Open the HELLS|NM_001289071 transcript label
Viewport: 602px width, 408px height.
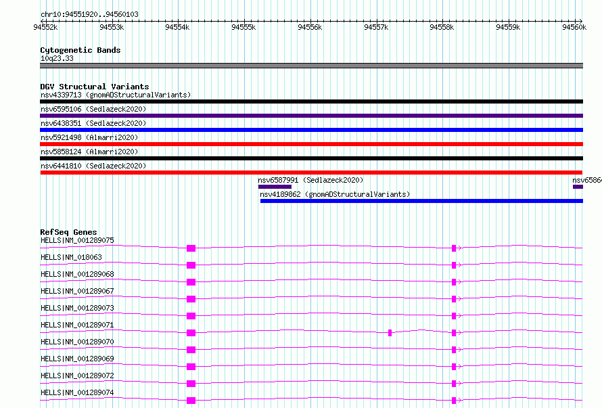[x=77, y=325]
